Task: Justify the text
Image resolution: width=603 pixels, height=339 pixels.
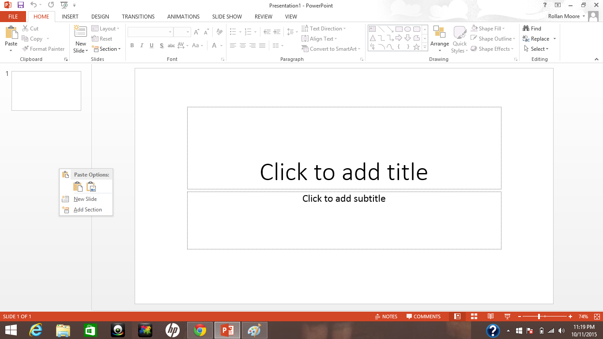Action: coord(262,45)
